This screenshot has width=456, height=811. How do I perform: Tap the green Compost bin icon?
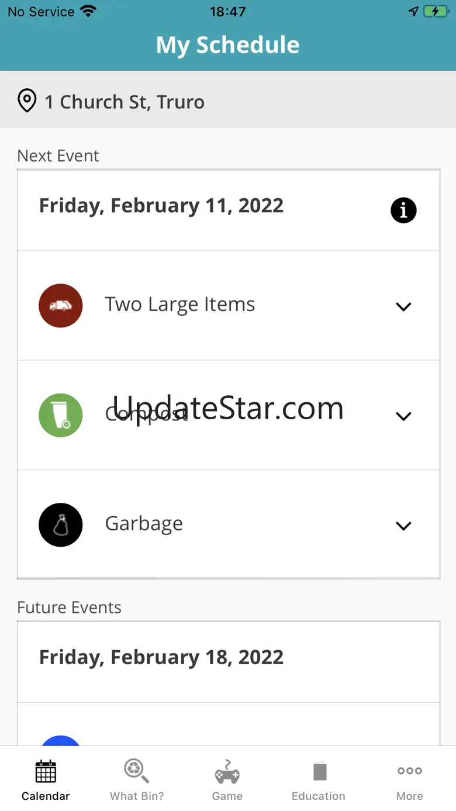point(61,415)
